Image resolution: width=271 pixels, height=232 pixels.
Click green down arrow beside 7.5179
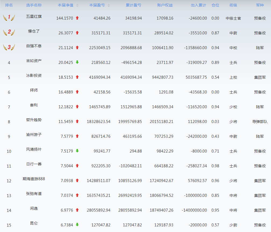pyautogui.click(x=77, y=151)
